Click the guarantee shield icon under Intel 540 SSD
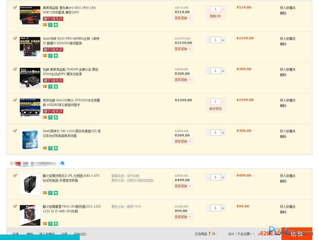This screenshot has width=318, height=240. point(56,148)
